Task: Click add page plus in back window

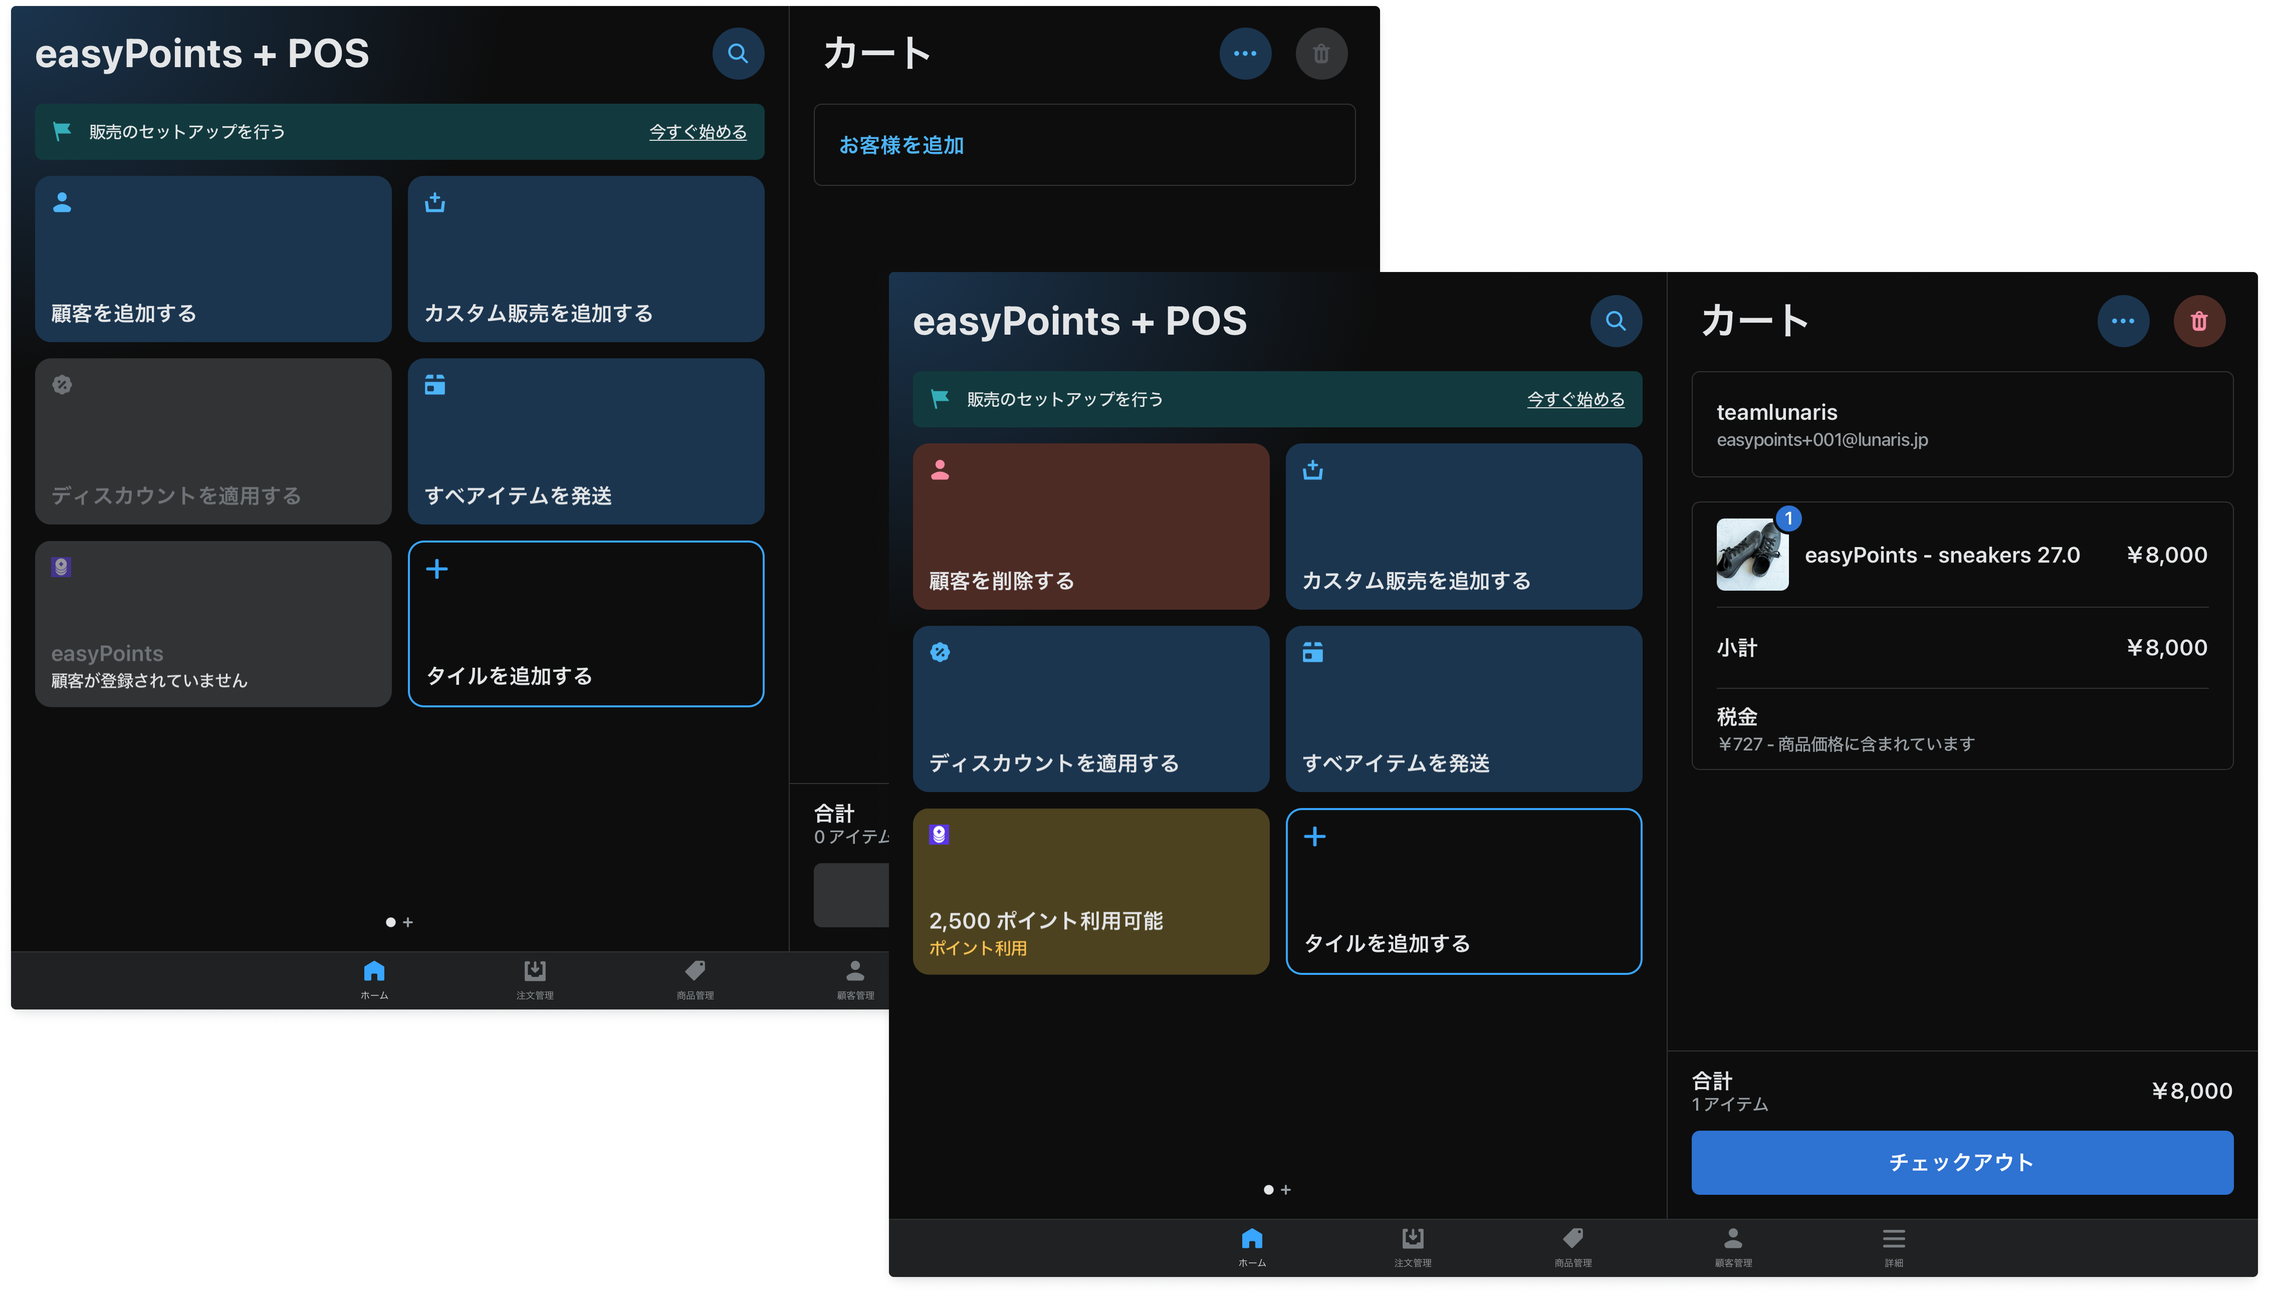Action: [408, 922]
